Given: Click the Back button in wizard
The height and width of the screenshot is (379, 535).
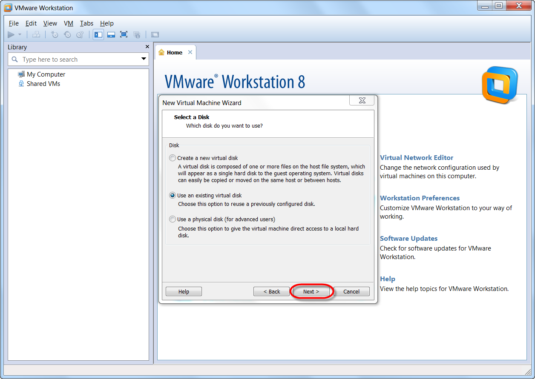Looking at the screenshot, I should pyautogui.click(x=271, y=291).
